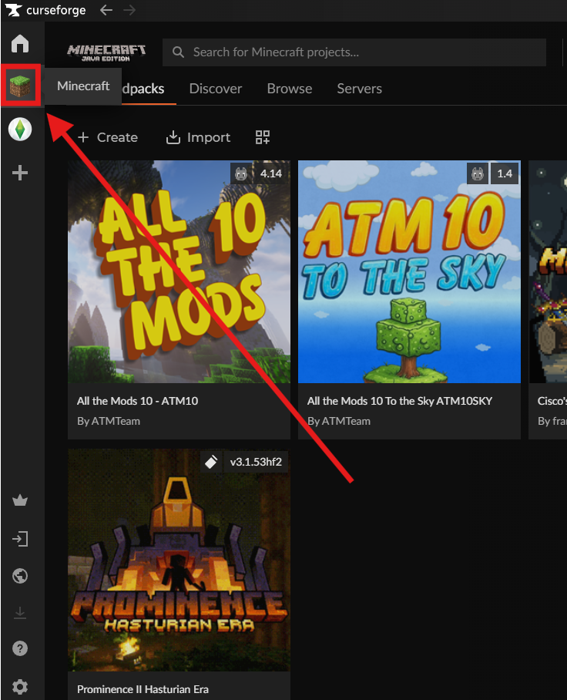Open settings gear icon in sidebar
This screenshot has height=700, width=567.
tap(20, 686)
